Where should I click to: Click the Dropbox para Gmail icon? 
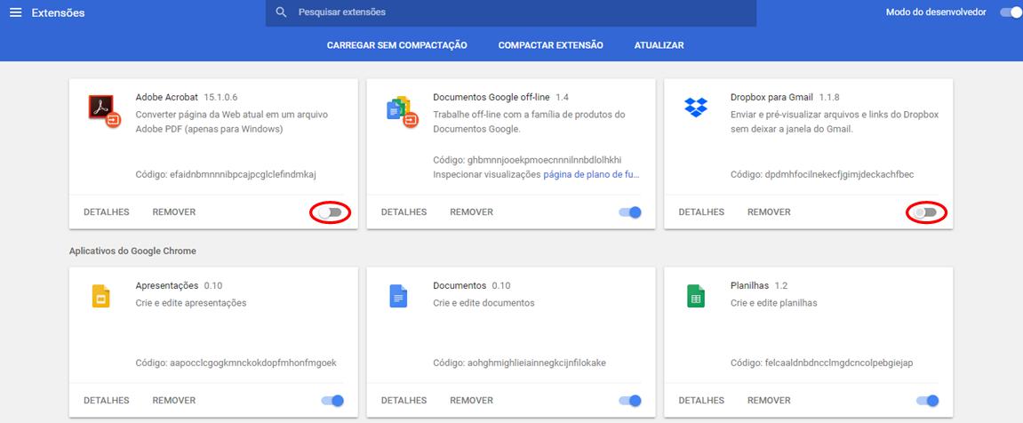coord(696,107)
